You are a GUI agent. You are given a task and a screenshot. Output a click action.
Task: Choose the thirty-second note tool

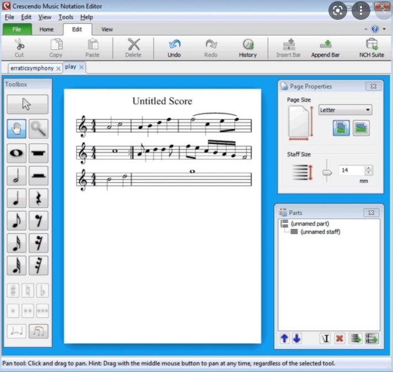[x=17, y=266]
